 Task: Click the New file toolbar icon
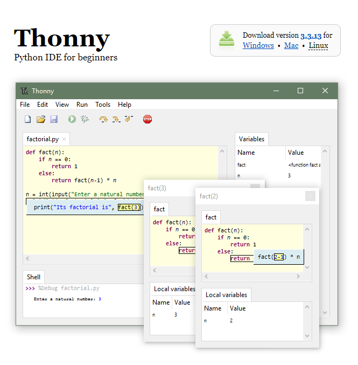point(27,119)
